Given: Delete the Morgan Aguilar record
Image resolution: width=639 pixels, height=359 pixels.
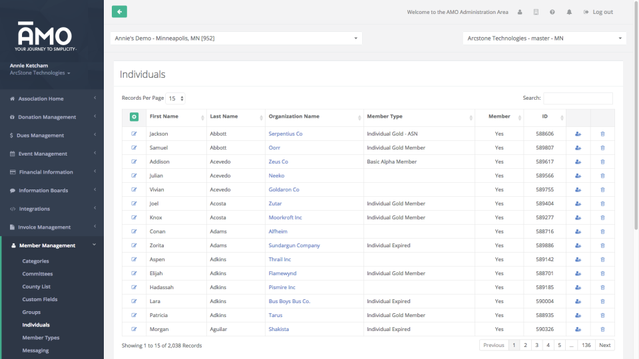Looking at the screenshot, I should (602, 329).
